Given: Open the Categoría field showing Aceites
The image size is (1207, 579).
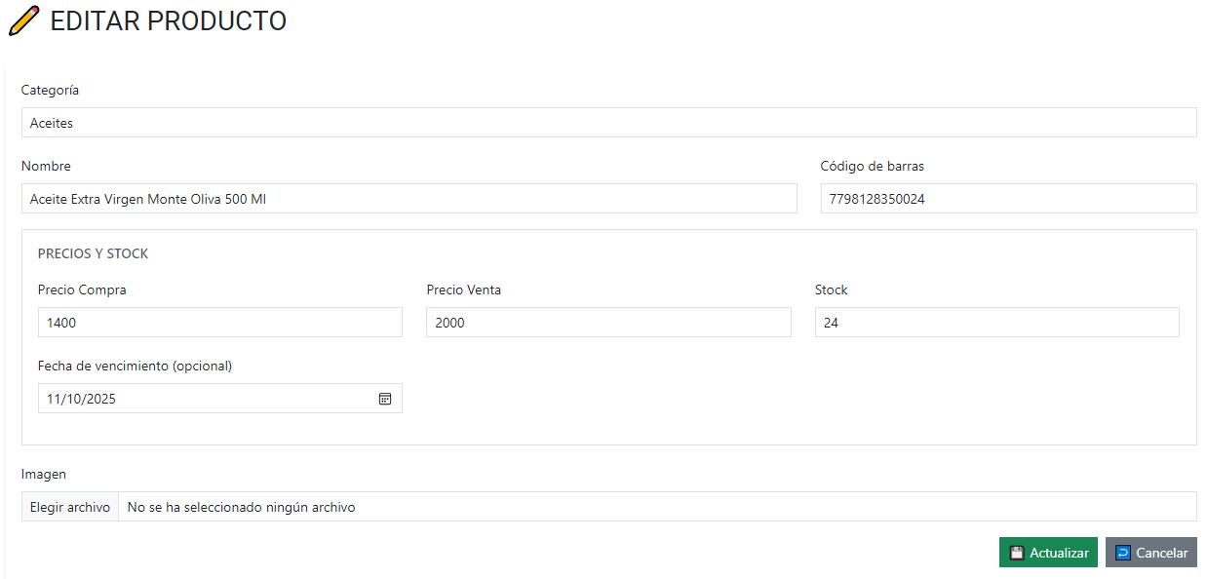Looking at the screenshot, I should (608, 123).
